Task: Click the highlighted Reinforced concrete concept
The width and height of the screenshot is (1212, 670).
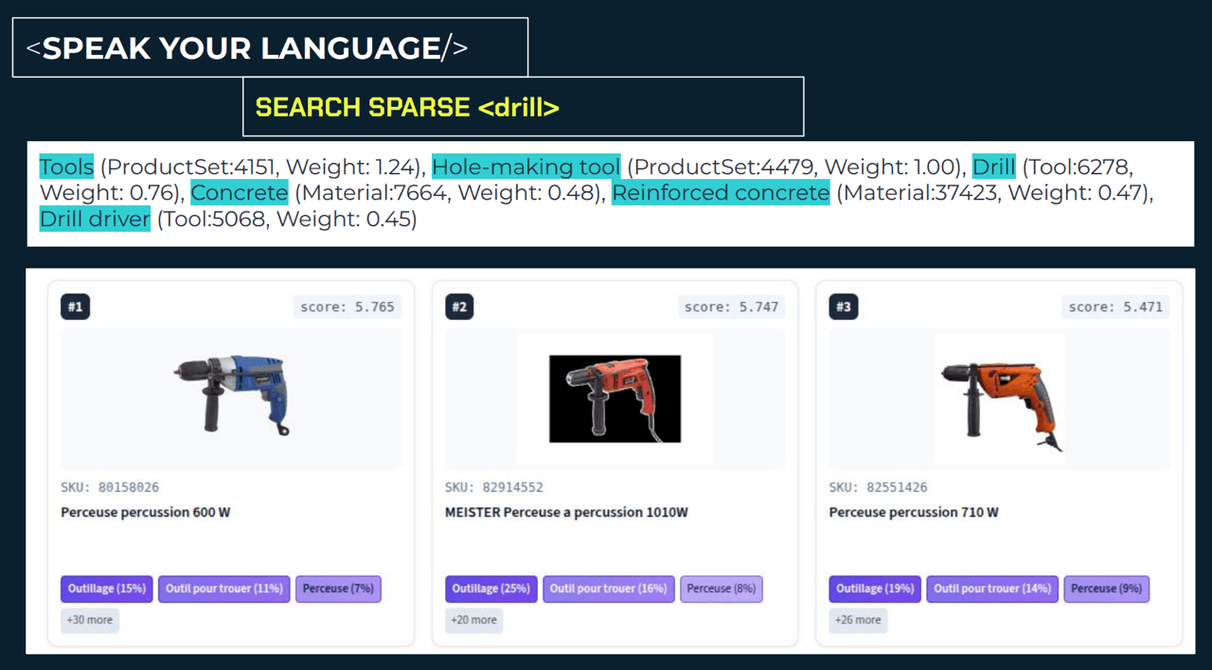Action: point(721,194)
